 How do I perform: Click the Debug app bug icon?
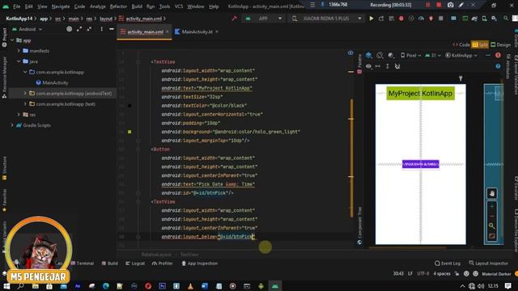(x=401, y=19)
